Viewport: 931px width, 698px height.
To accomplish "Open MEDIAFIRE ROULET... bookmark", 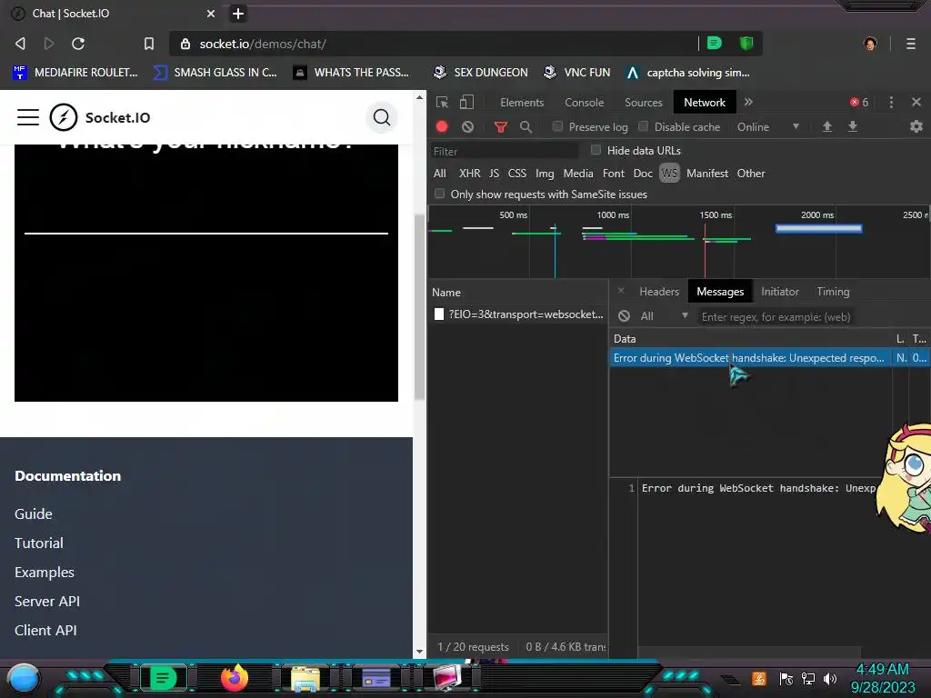I will pos(75,73).
